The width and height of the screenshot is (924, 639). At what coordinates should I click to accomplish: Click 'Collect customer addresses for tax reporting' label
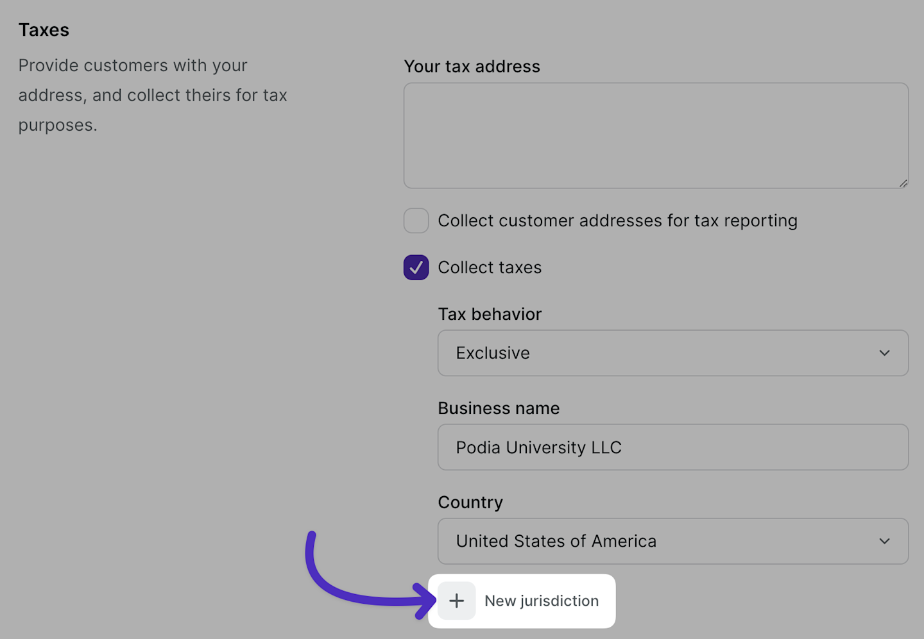click(617, 220)
